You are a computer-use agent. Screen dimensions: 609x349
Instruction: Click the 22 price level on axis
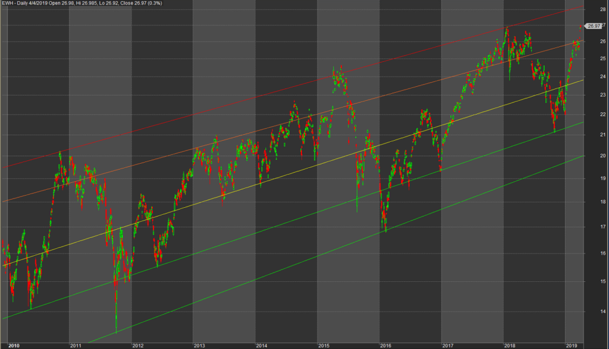click(x=603, y=115)
